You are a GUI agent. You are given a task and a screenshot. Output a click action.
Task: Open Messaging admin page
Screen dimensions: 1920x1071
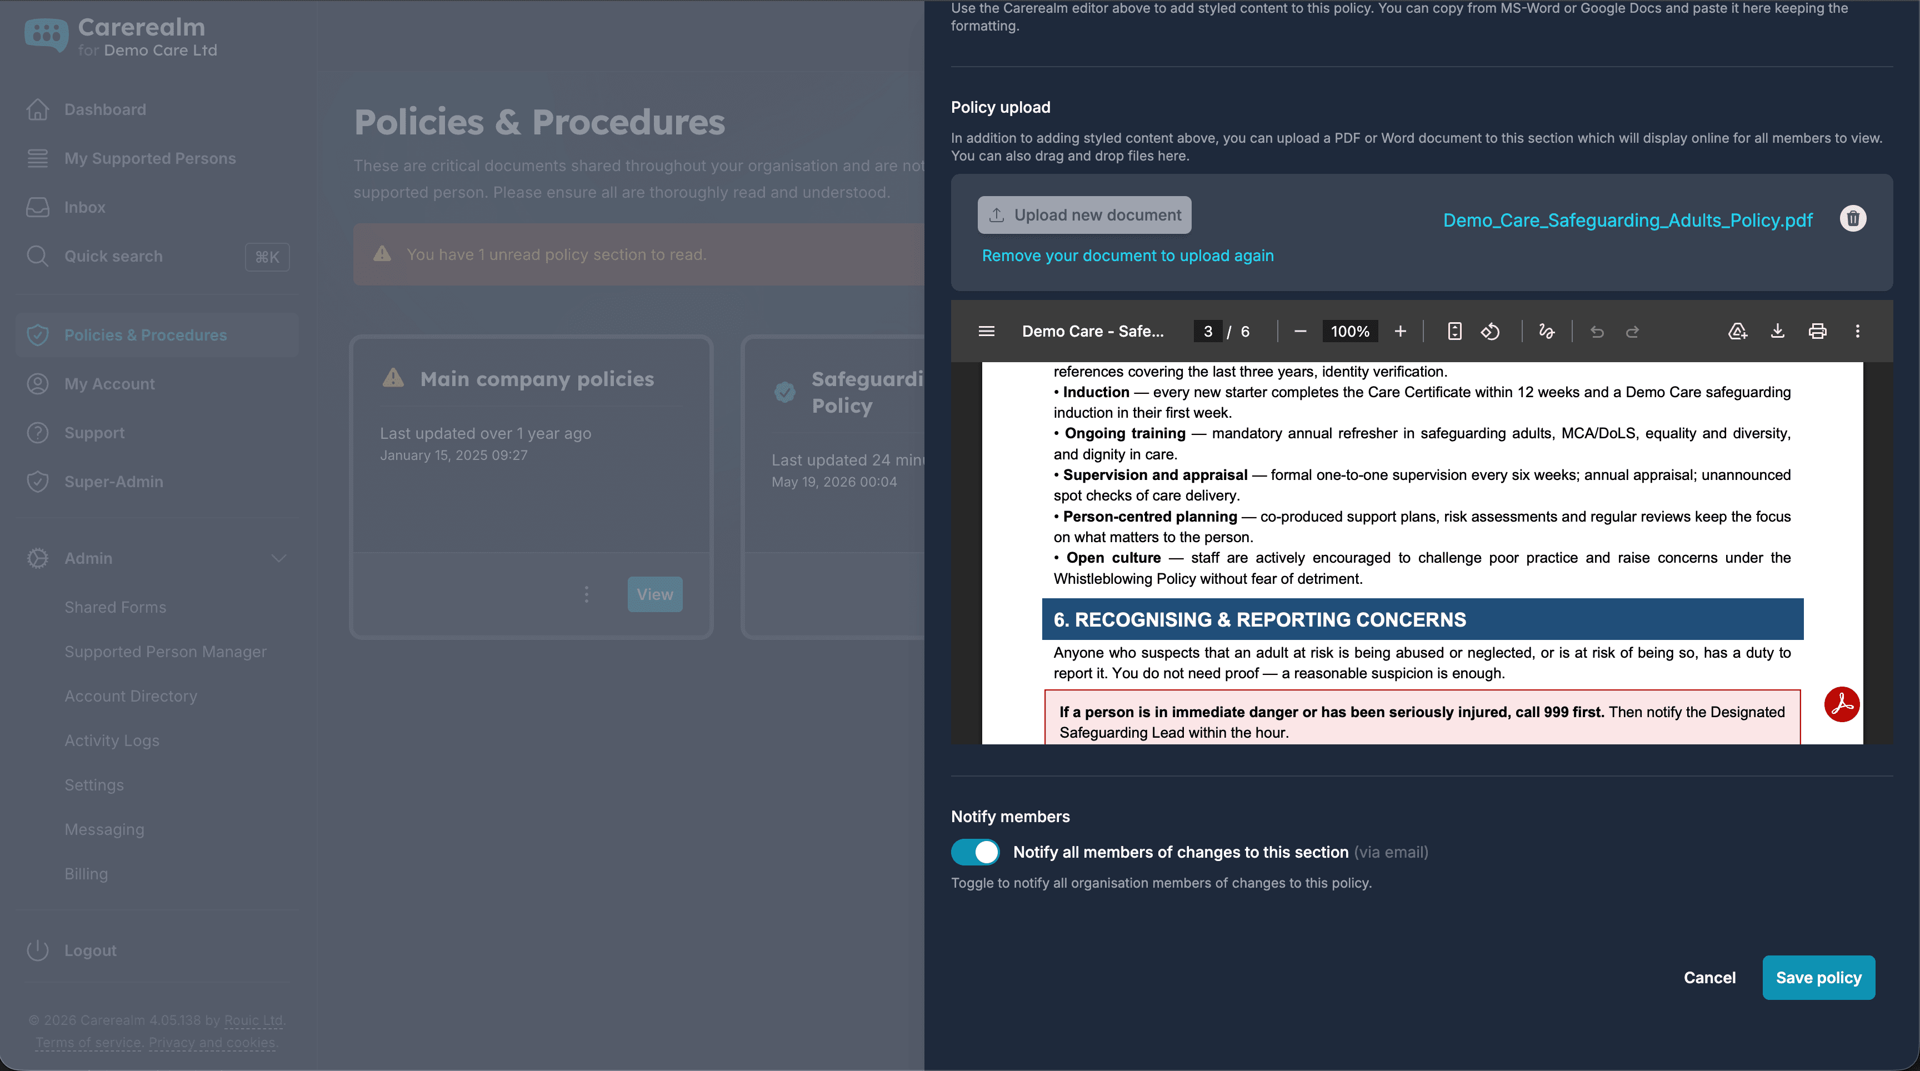(104, 829)
